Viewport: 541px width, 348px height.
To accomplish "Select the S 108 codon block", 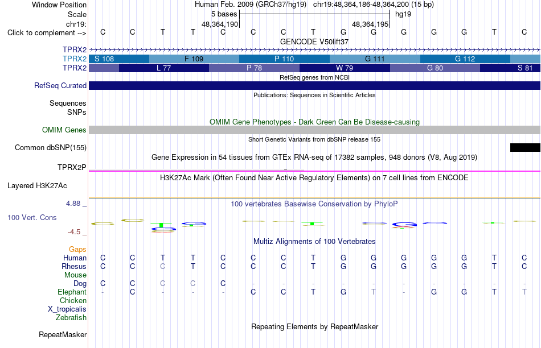I will [x=119, y=59].
